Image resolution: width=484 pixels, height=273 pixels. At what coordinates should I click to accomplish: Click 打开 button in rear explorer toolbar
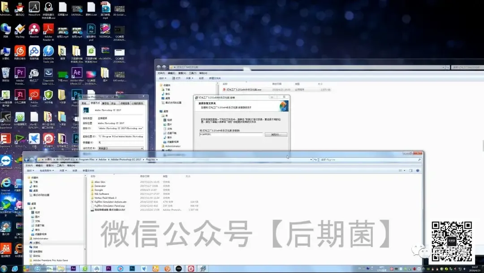click(176, 78)
